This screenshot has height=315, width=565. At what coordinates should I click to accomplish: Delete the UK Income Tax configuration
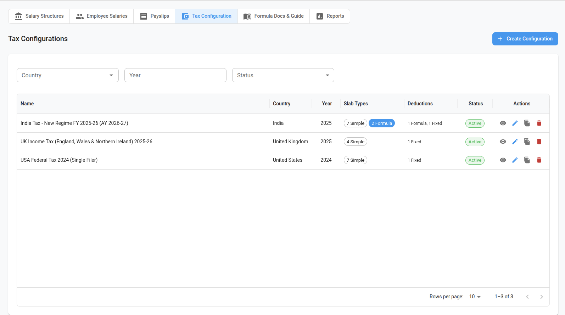click(x=539, y=142)
